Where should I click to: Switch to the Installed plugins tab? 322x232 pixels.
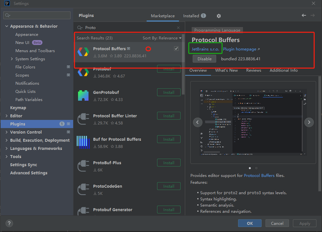(191, 15)
